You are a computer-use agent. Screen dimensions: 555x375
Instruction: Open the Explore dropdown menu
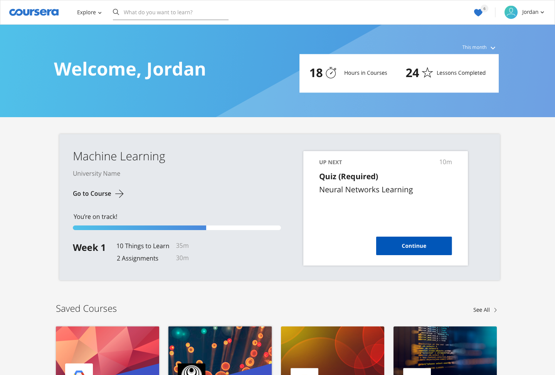89,12
